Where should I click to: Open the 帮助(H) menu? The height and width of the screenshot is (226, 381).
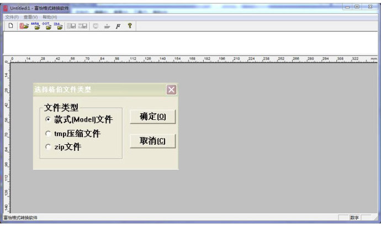click(50, 17)
